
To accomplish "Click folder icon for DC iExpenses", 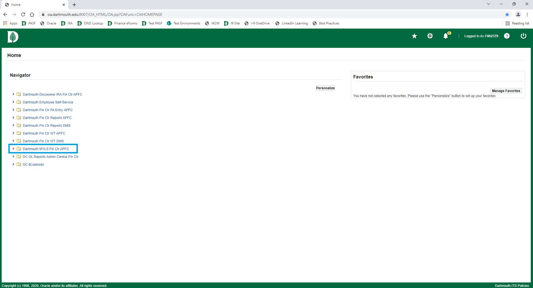I will point(19,164).
